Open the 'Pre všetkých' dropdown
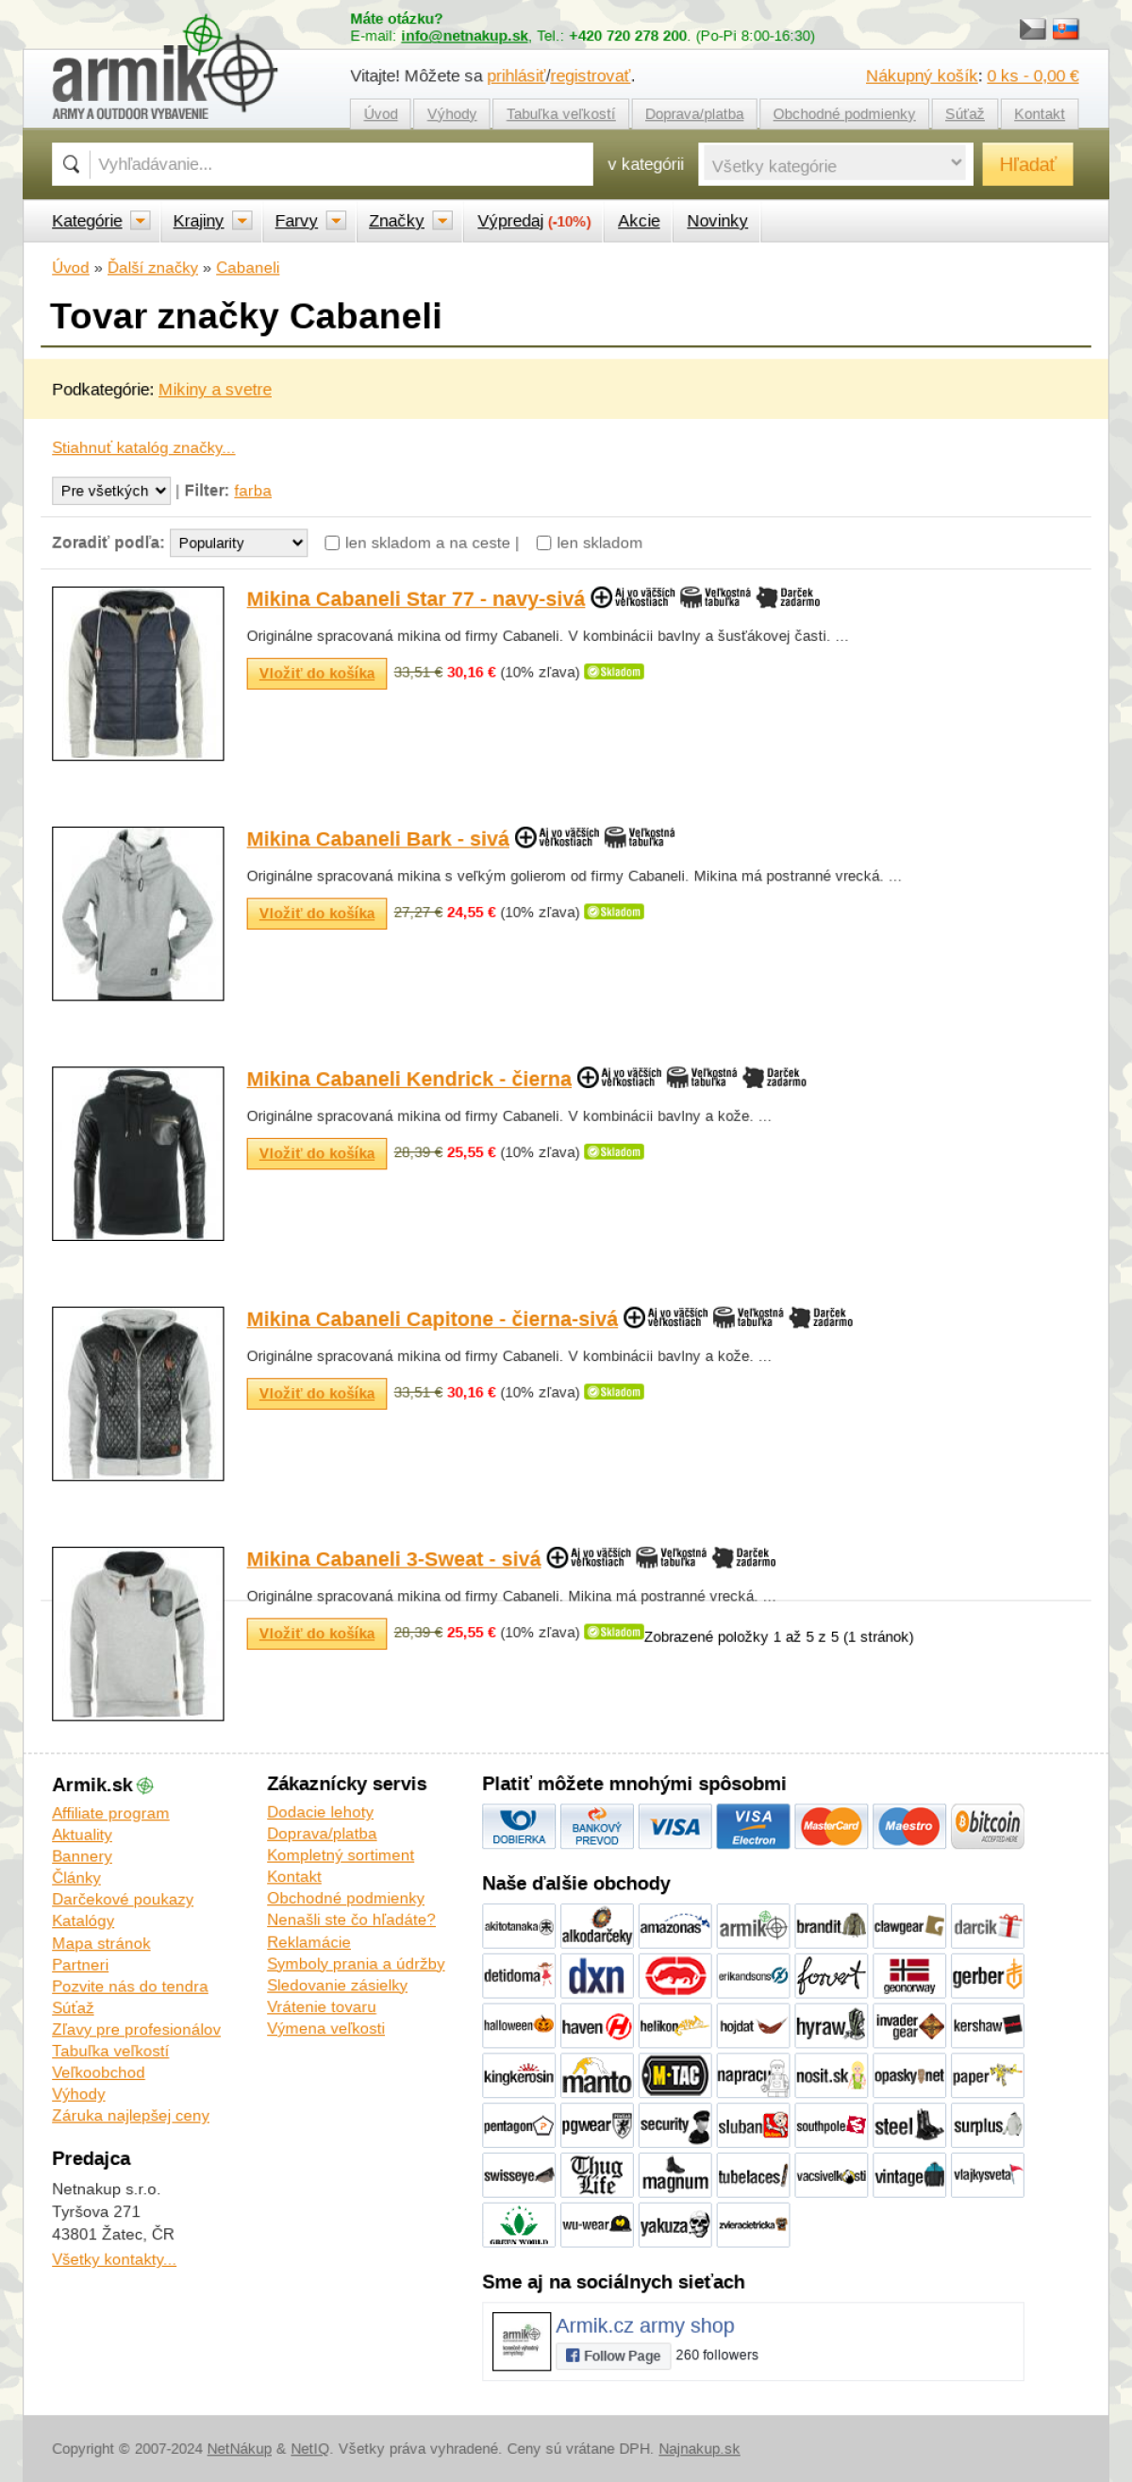 click(110, 491)
